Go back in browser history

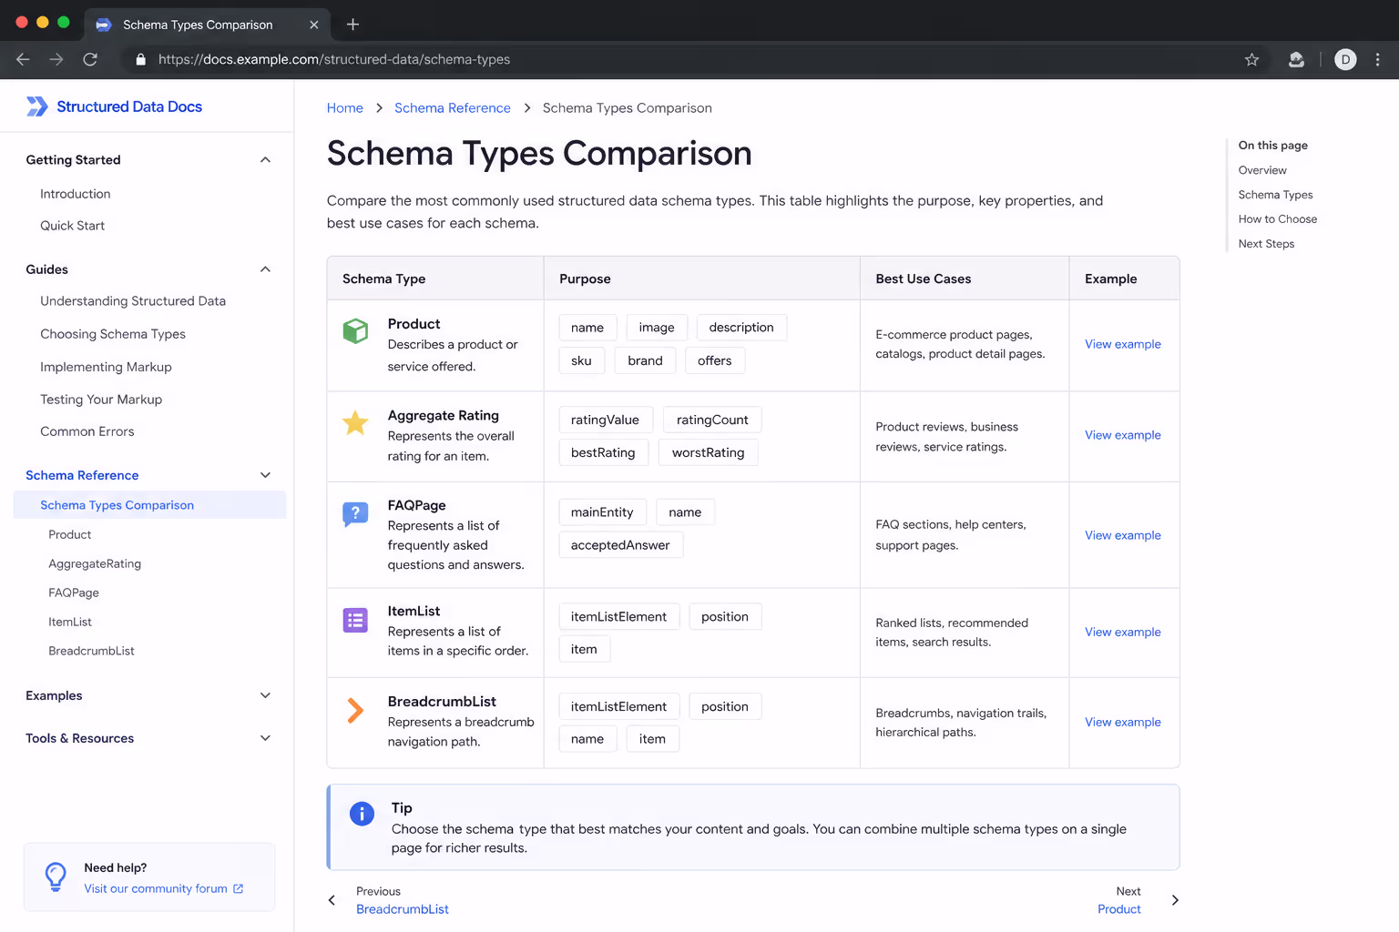click(x=24, y=59)
